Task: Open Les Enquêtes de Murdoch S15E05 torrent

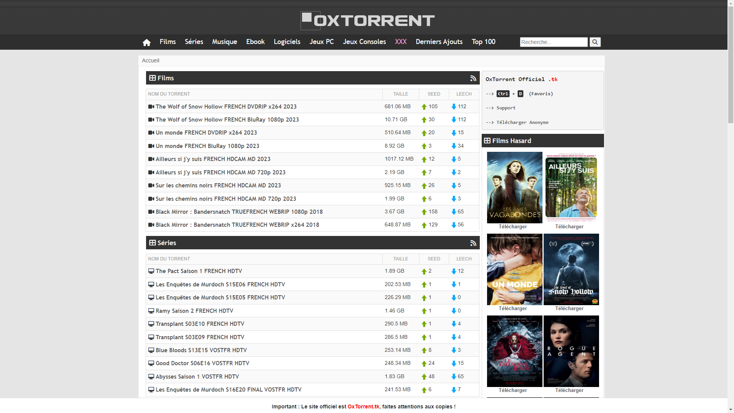Action: coord(220,298)
